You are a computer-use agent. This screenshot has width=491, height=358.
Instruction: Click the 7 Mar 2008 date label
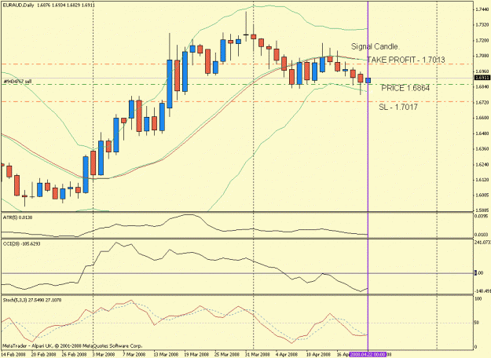[134, 355]
